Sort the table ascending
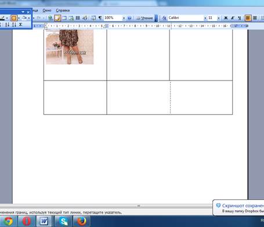This screenshot has width=264, height=227. click(7, 24)
